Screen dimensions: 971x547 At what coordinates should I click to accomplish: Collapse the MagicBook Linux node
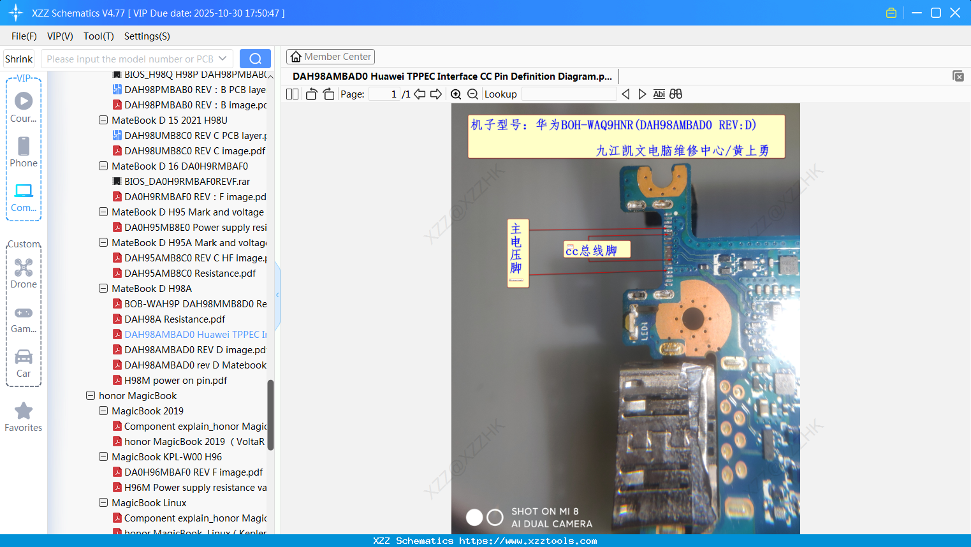point(103,502)
